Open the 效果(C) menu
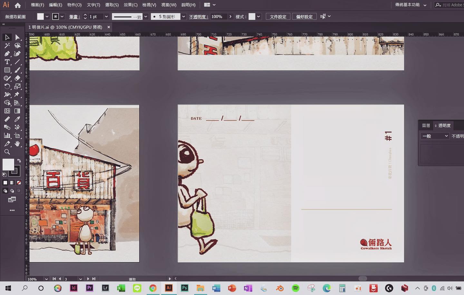Screen dimensions: 464x295 click(x=130, y=5)
